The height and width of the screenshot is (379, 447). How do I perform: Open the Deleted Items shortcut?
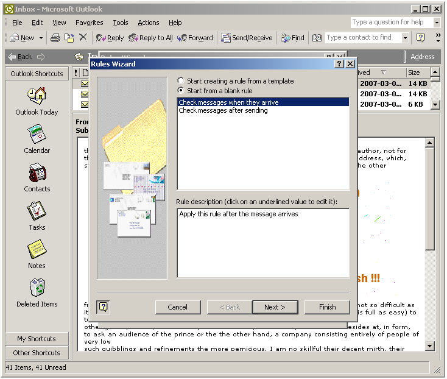(37, 292)
